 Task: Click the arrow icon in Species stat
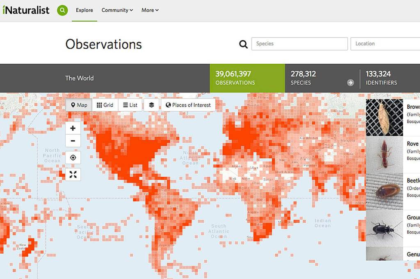[350, 83]
